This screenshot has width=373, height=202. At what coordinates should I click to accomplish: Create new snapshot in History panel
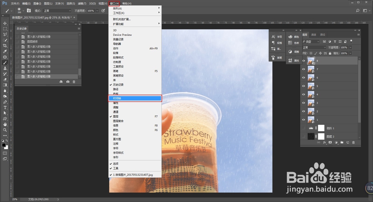tap(68, 82)
